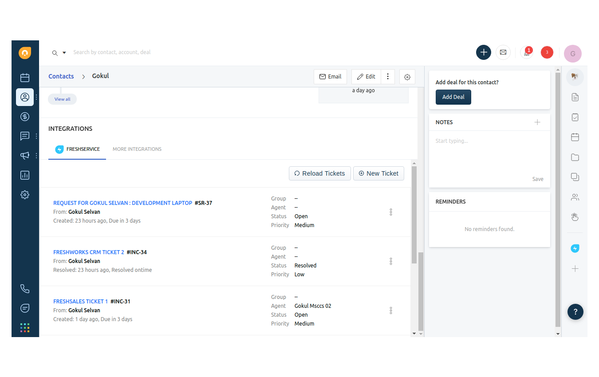Open the email envelope icon in header
The height and width of the screenshot is (377, 599).
click(503, 52)
